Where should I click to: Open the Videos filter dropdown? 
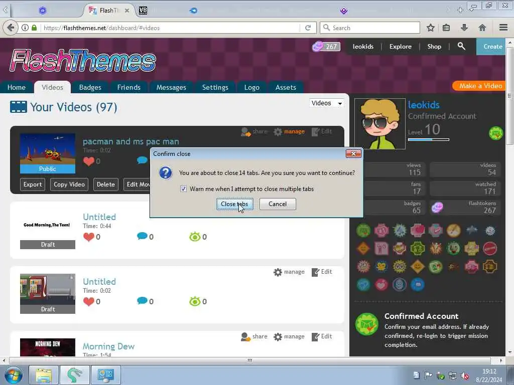pos(326,103)
